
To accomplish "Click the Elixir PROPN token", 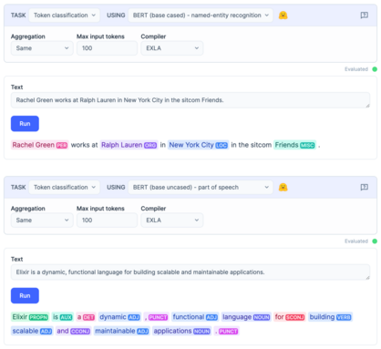I will 30,317.
